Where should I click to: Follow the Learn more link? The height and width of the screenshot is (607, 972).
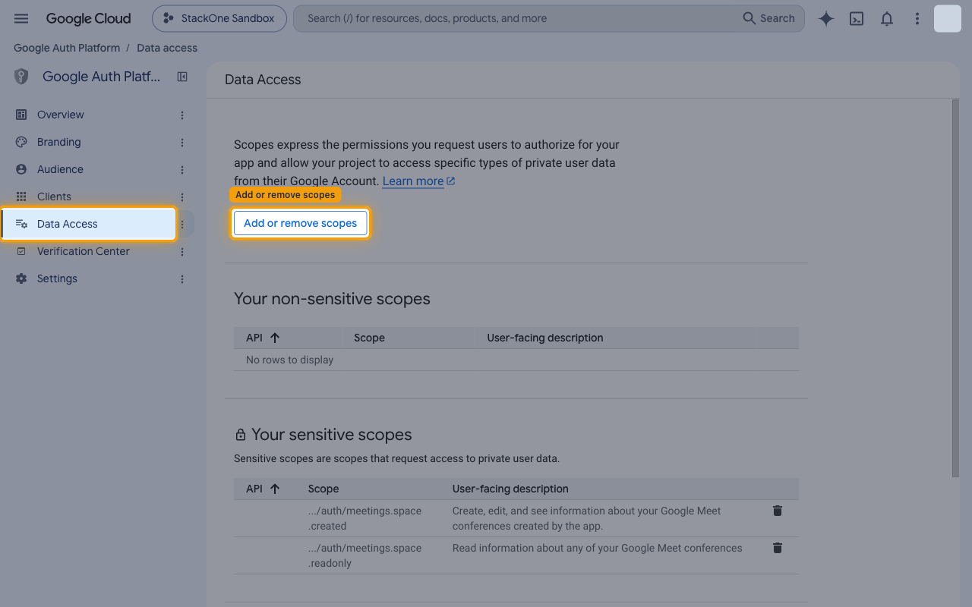pos(418,181)
